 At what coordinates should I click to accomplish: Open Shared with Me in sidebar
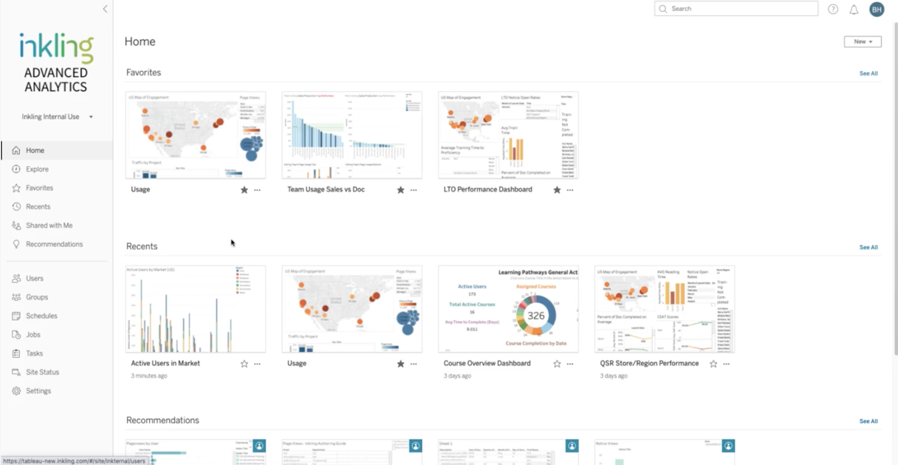(x=49, y=225)
